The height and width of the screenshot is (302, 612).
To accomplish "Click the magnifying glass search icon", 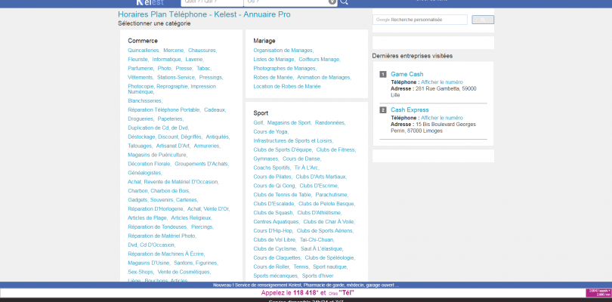I will [345, 3].
